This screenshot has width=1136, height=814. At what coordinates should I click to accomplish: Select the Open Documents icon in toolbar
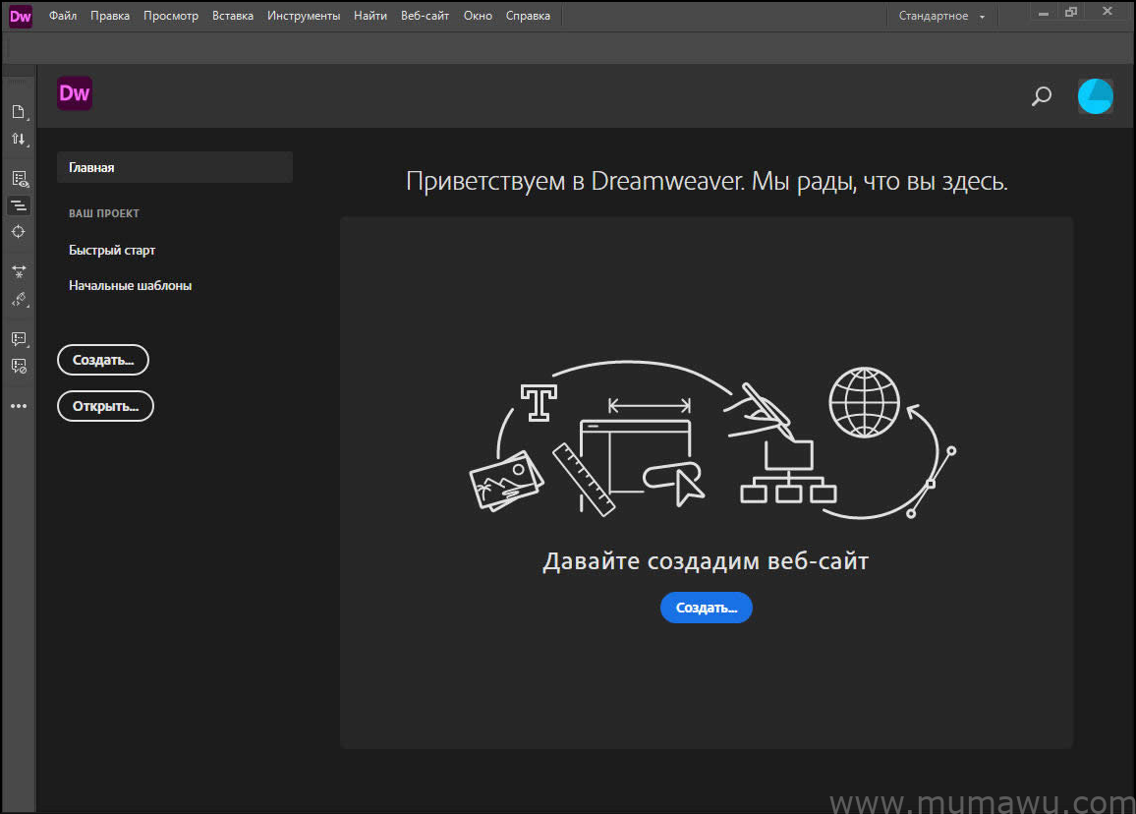(x=18, y=111)
